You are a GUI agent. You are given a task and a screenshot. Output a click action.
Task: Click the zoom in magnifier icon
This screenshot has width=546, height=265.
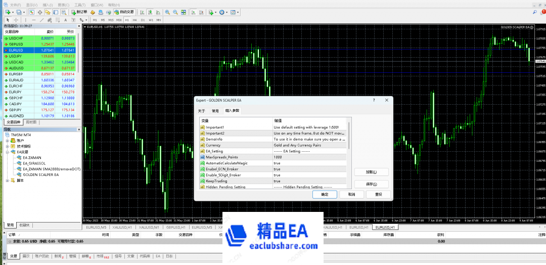[167, 12]
